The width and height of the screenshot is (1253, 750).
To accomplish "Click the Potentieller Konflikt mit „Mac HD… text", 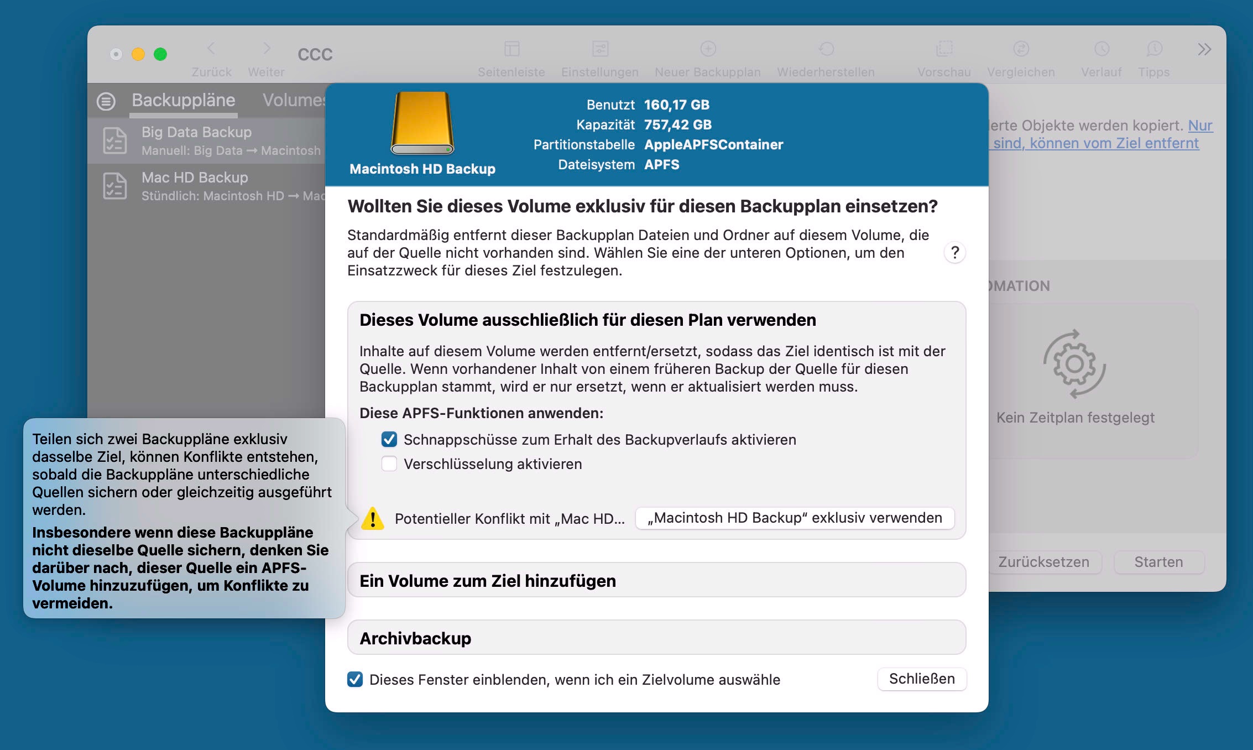I will tap(509, 519).
